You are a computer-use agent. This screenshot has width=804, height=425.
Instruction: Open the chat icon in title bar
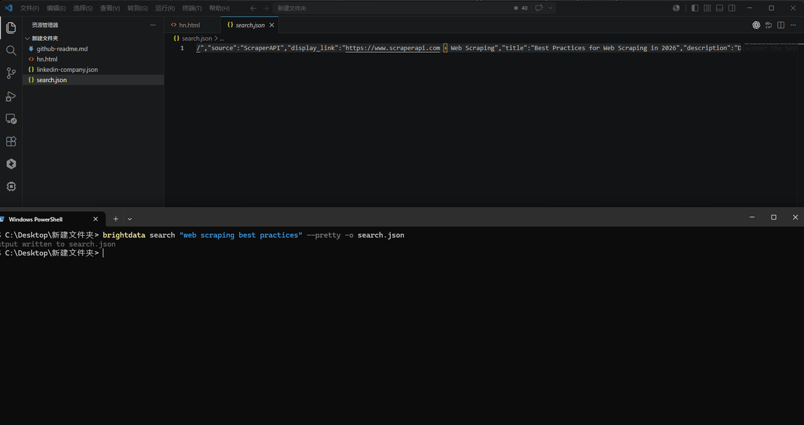pos(539,8)
